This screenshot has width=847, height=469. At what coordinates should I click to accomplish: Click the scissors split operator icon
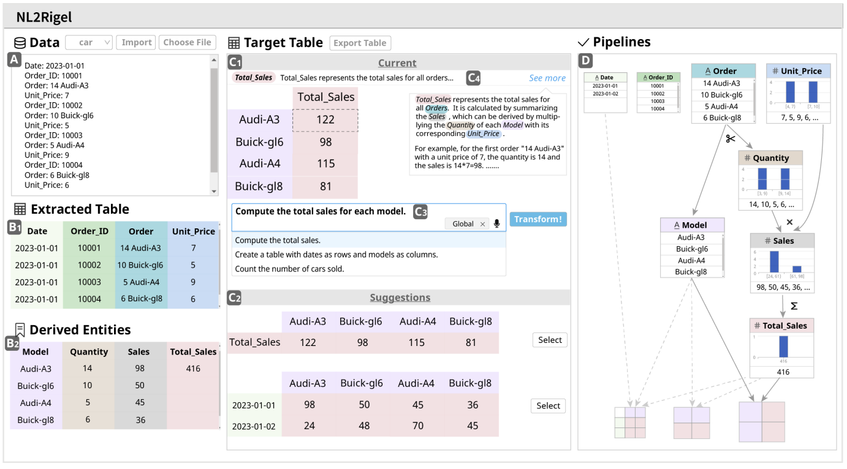(x=730, y=139)
